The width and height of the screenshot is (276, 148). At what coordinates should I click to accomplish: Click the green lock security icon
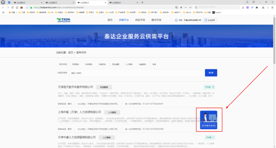click(31, 8)
